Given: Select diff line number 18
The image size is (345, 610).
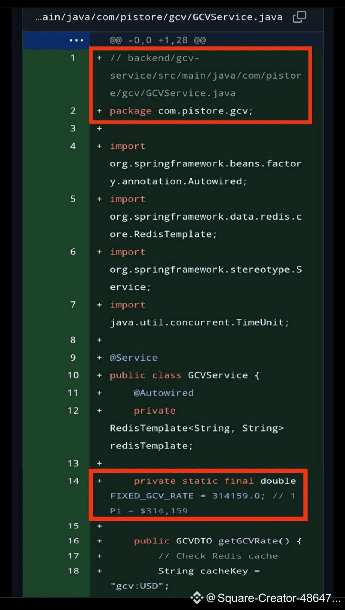Looking at the screenshot, I should click(73, 570).
